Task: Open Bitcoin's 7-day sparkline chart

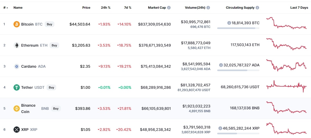Action: [286, 23]
